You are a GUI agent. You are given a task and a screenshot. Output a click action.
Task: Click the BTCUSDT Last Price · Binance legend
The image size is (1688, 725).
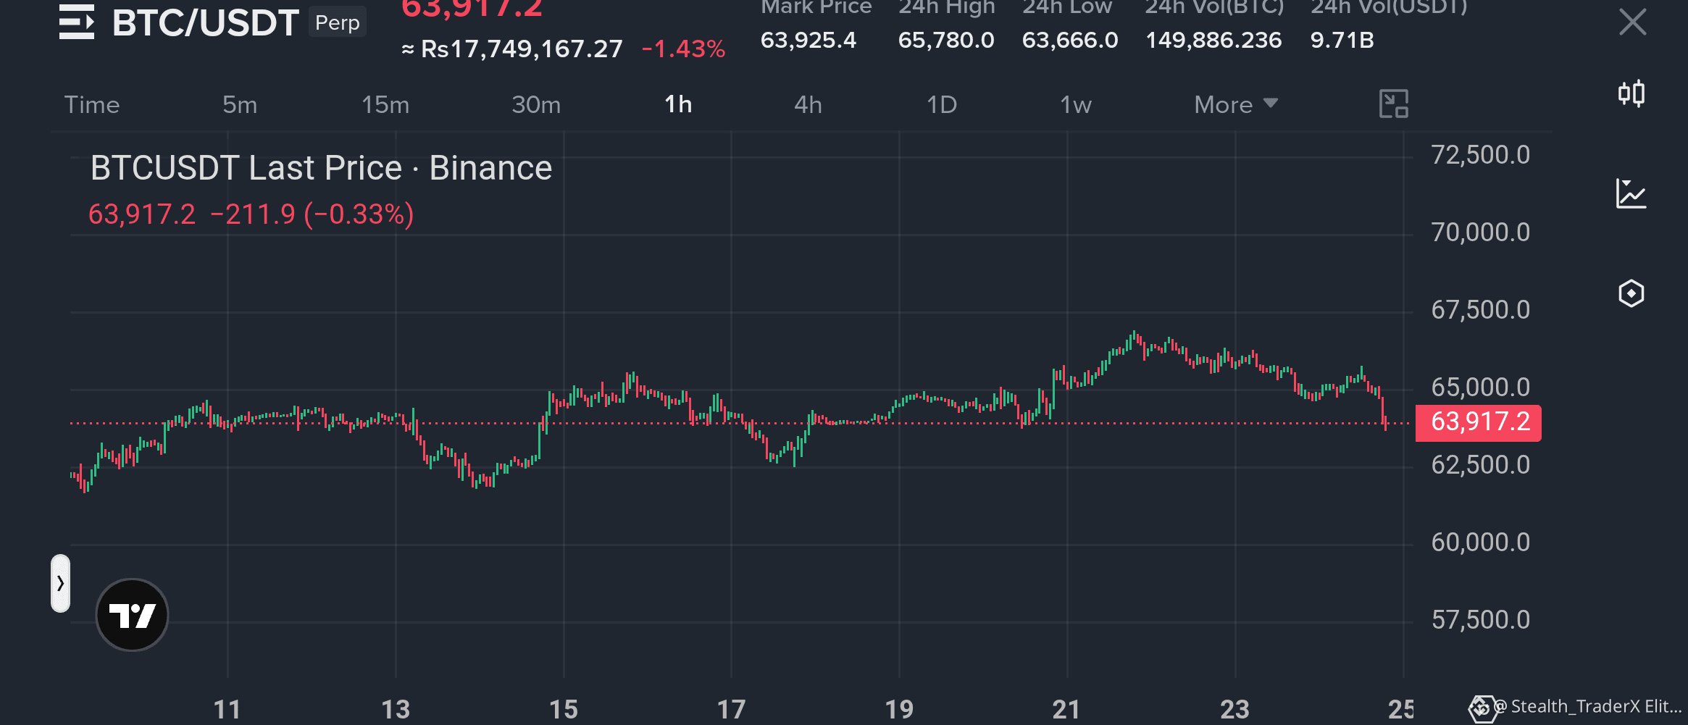click(x=321, y=168)
